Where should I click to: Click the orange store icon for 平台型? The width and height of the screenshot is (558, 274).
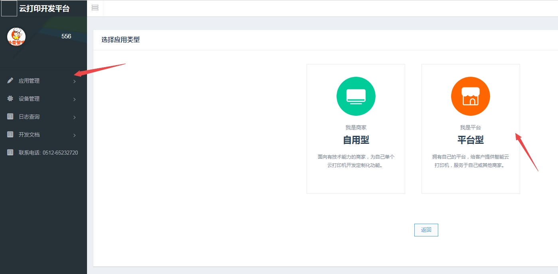pyautogui.click(x=471, y=96)
